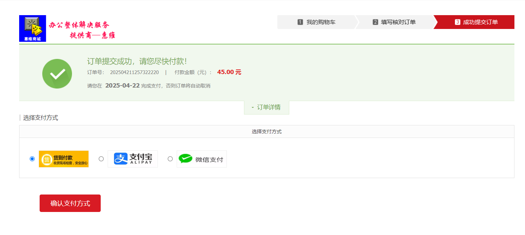
Task: Click the green success checkmark icon
Action: click(57, 74)
